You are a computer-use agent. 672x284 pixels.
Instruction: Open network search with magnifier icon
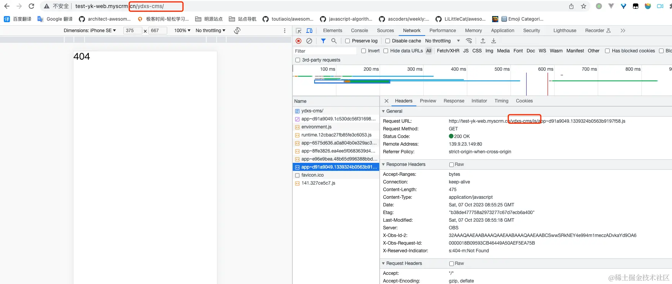[334, 41]
